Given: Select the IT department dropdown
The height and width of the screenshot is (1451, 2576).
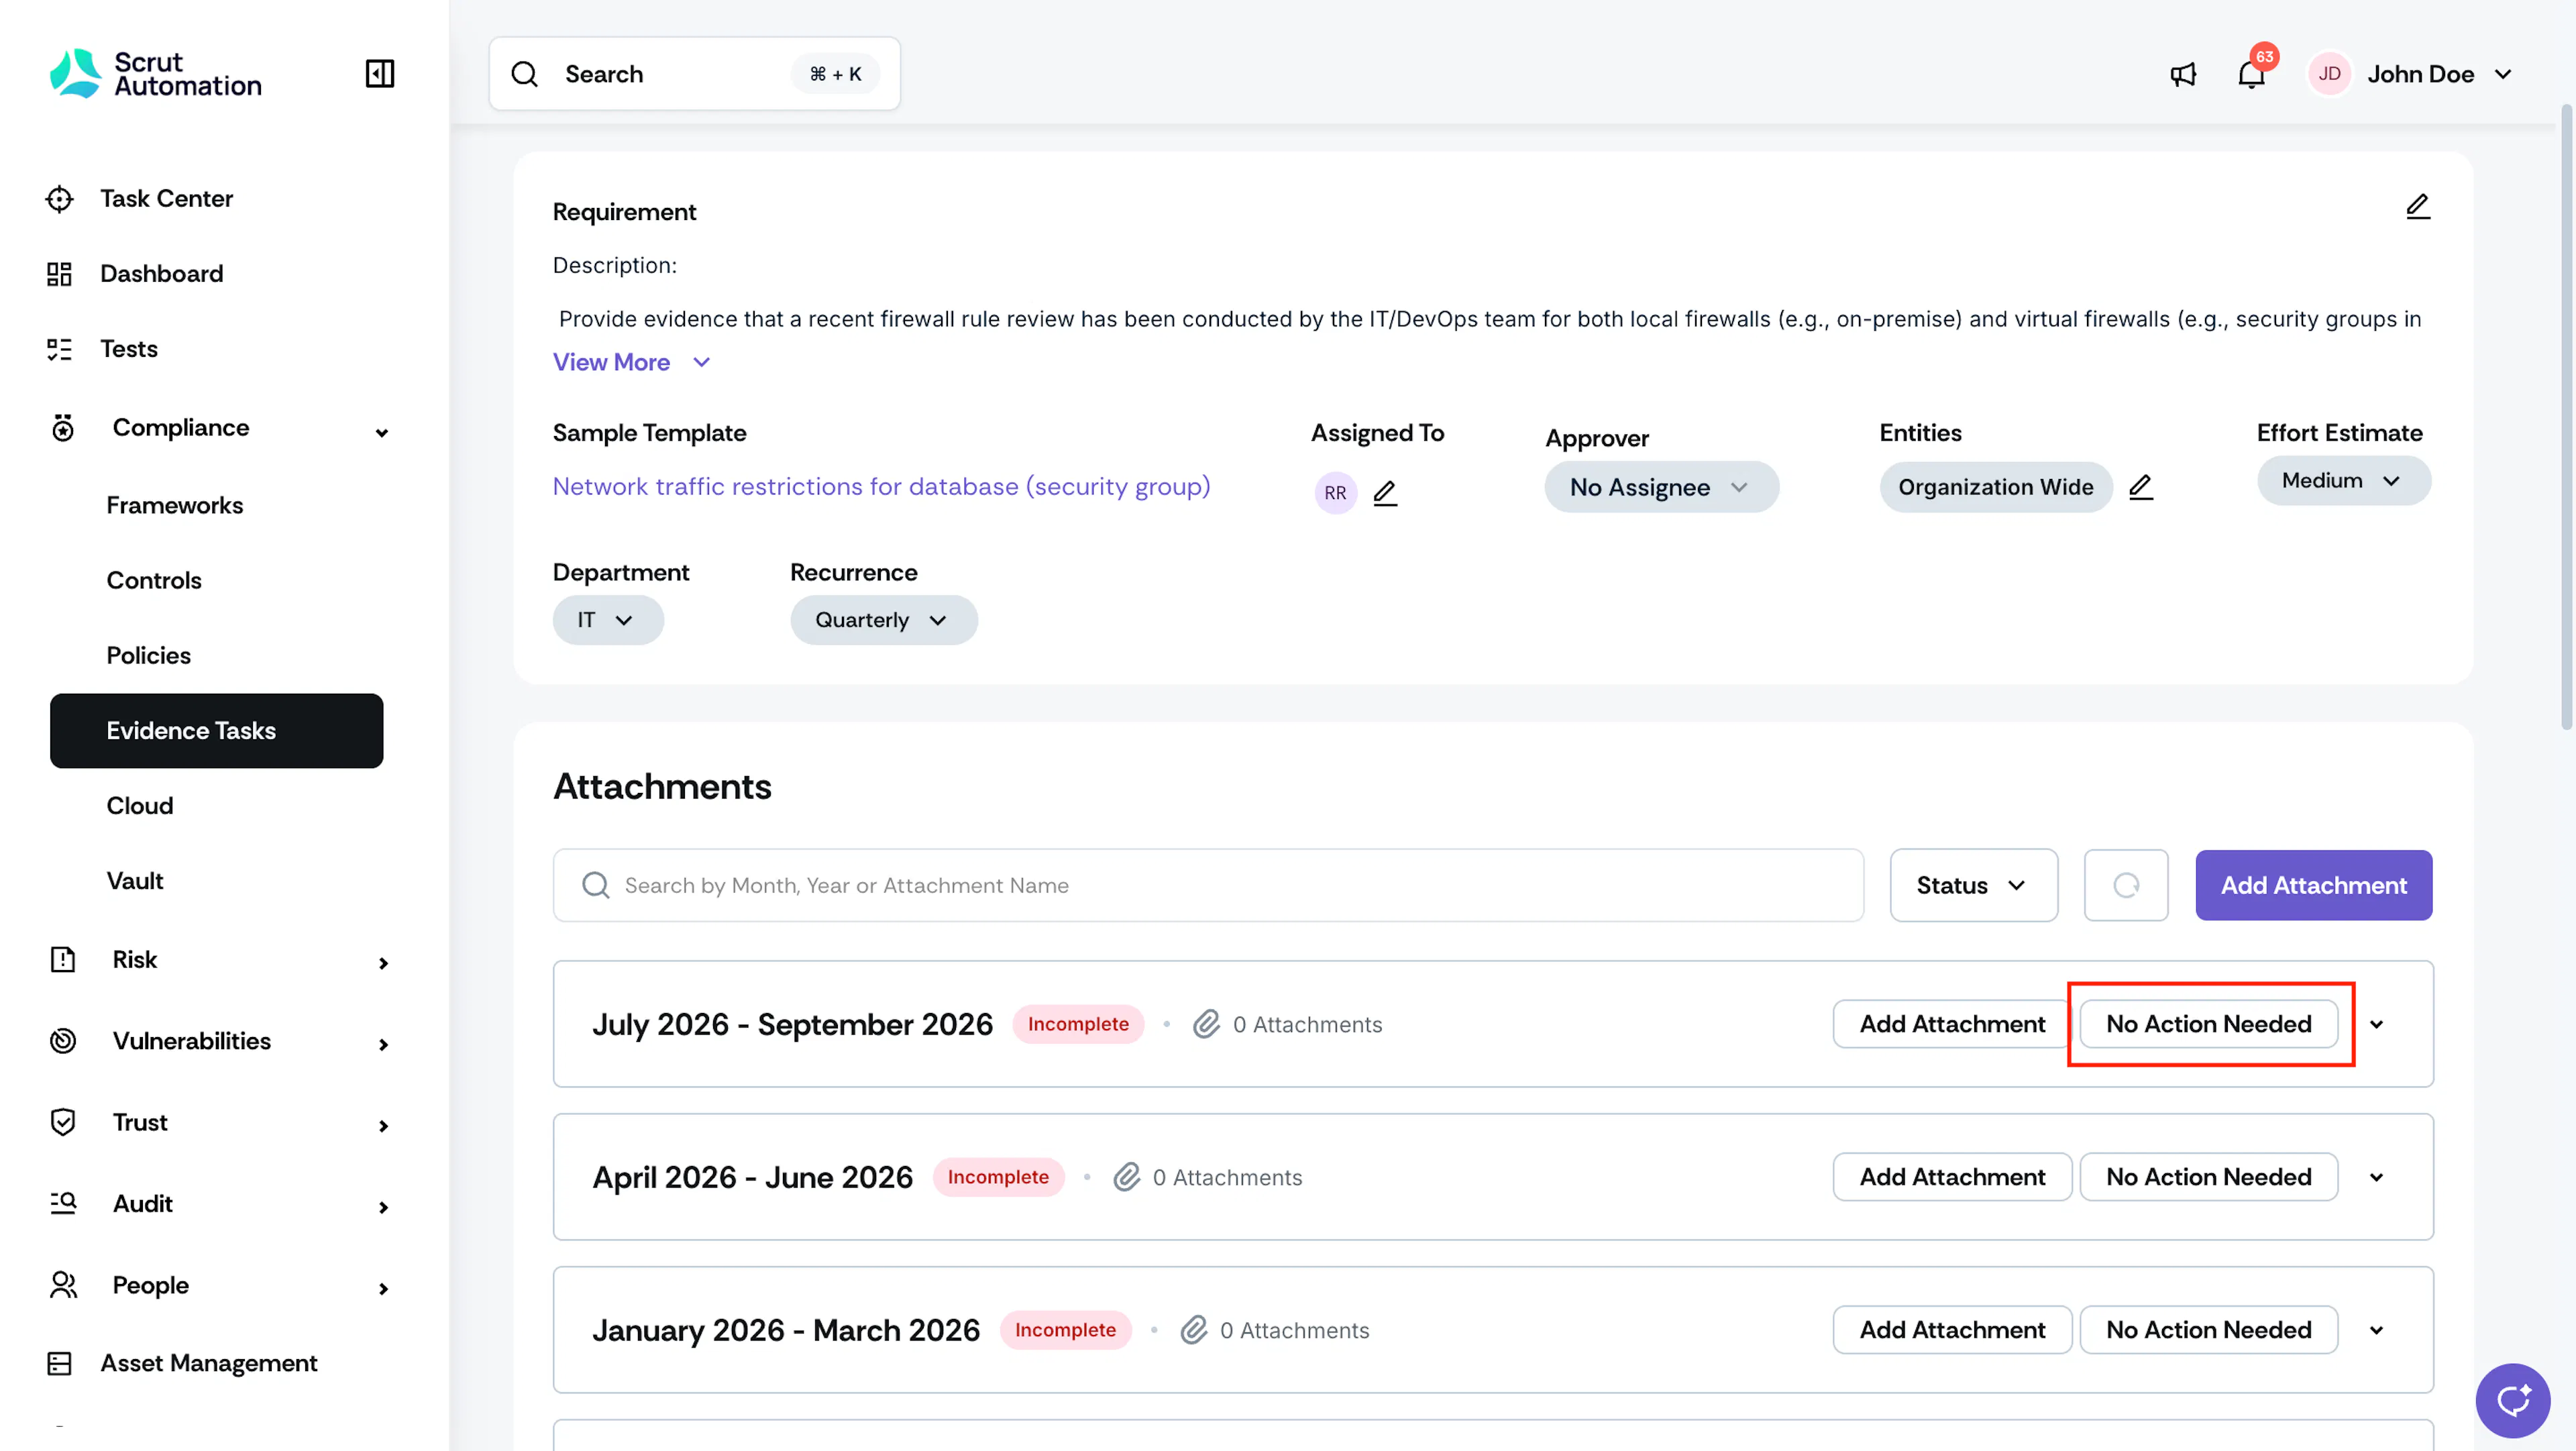Looking at the screenshot, I should (607, 620).
